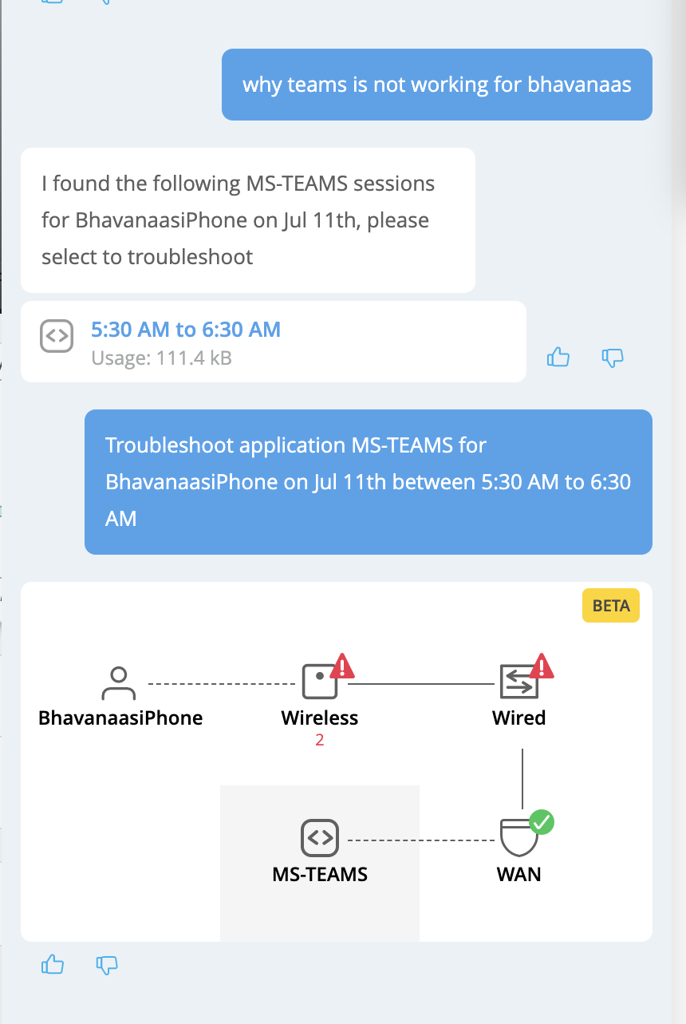Give thumbs up below the topology diagram
This screenshot has width=686, height=1024.
point(52,965)
